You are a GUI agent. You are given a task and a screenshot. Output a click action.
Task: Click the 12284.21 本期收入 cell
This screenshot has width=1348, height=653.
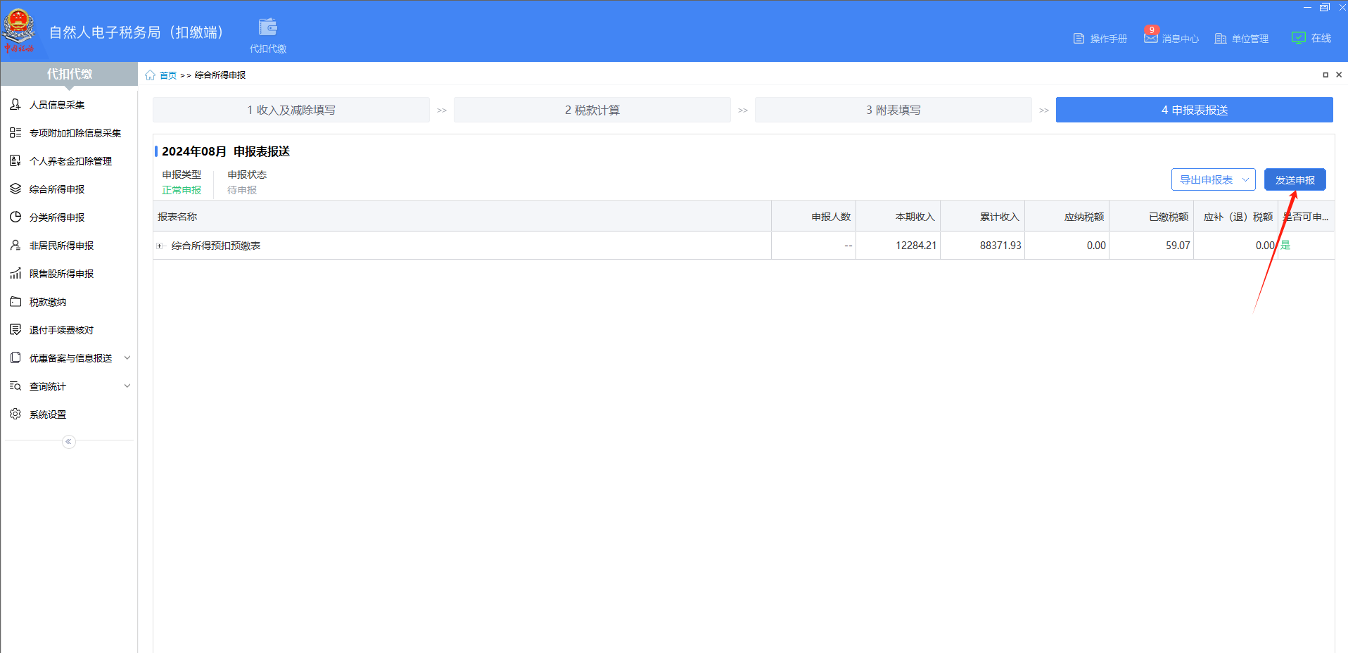point(898,246)
